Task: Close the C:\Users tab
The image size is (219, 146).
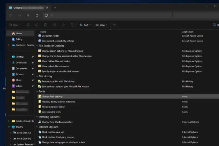Action: pyautogui.click(x=47, y=8)
